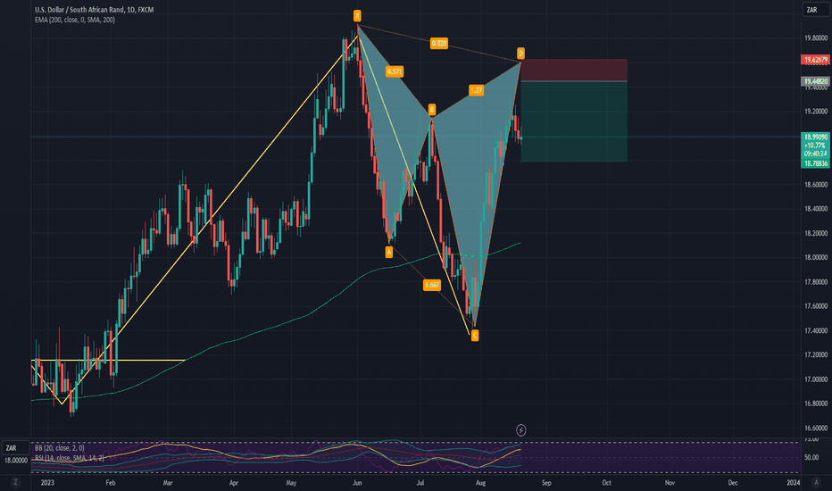Click the Jun label on the time axis
Screen dimensions: 832x491
click(357, 482)
